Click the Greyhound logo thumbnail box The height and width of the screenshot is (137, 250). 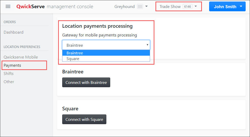[140, 6]
